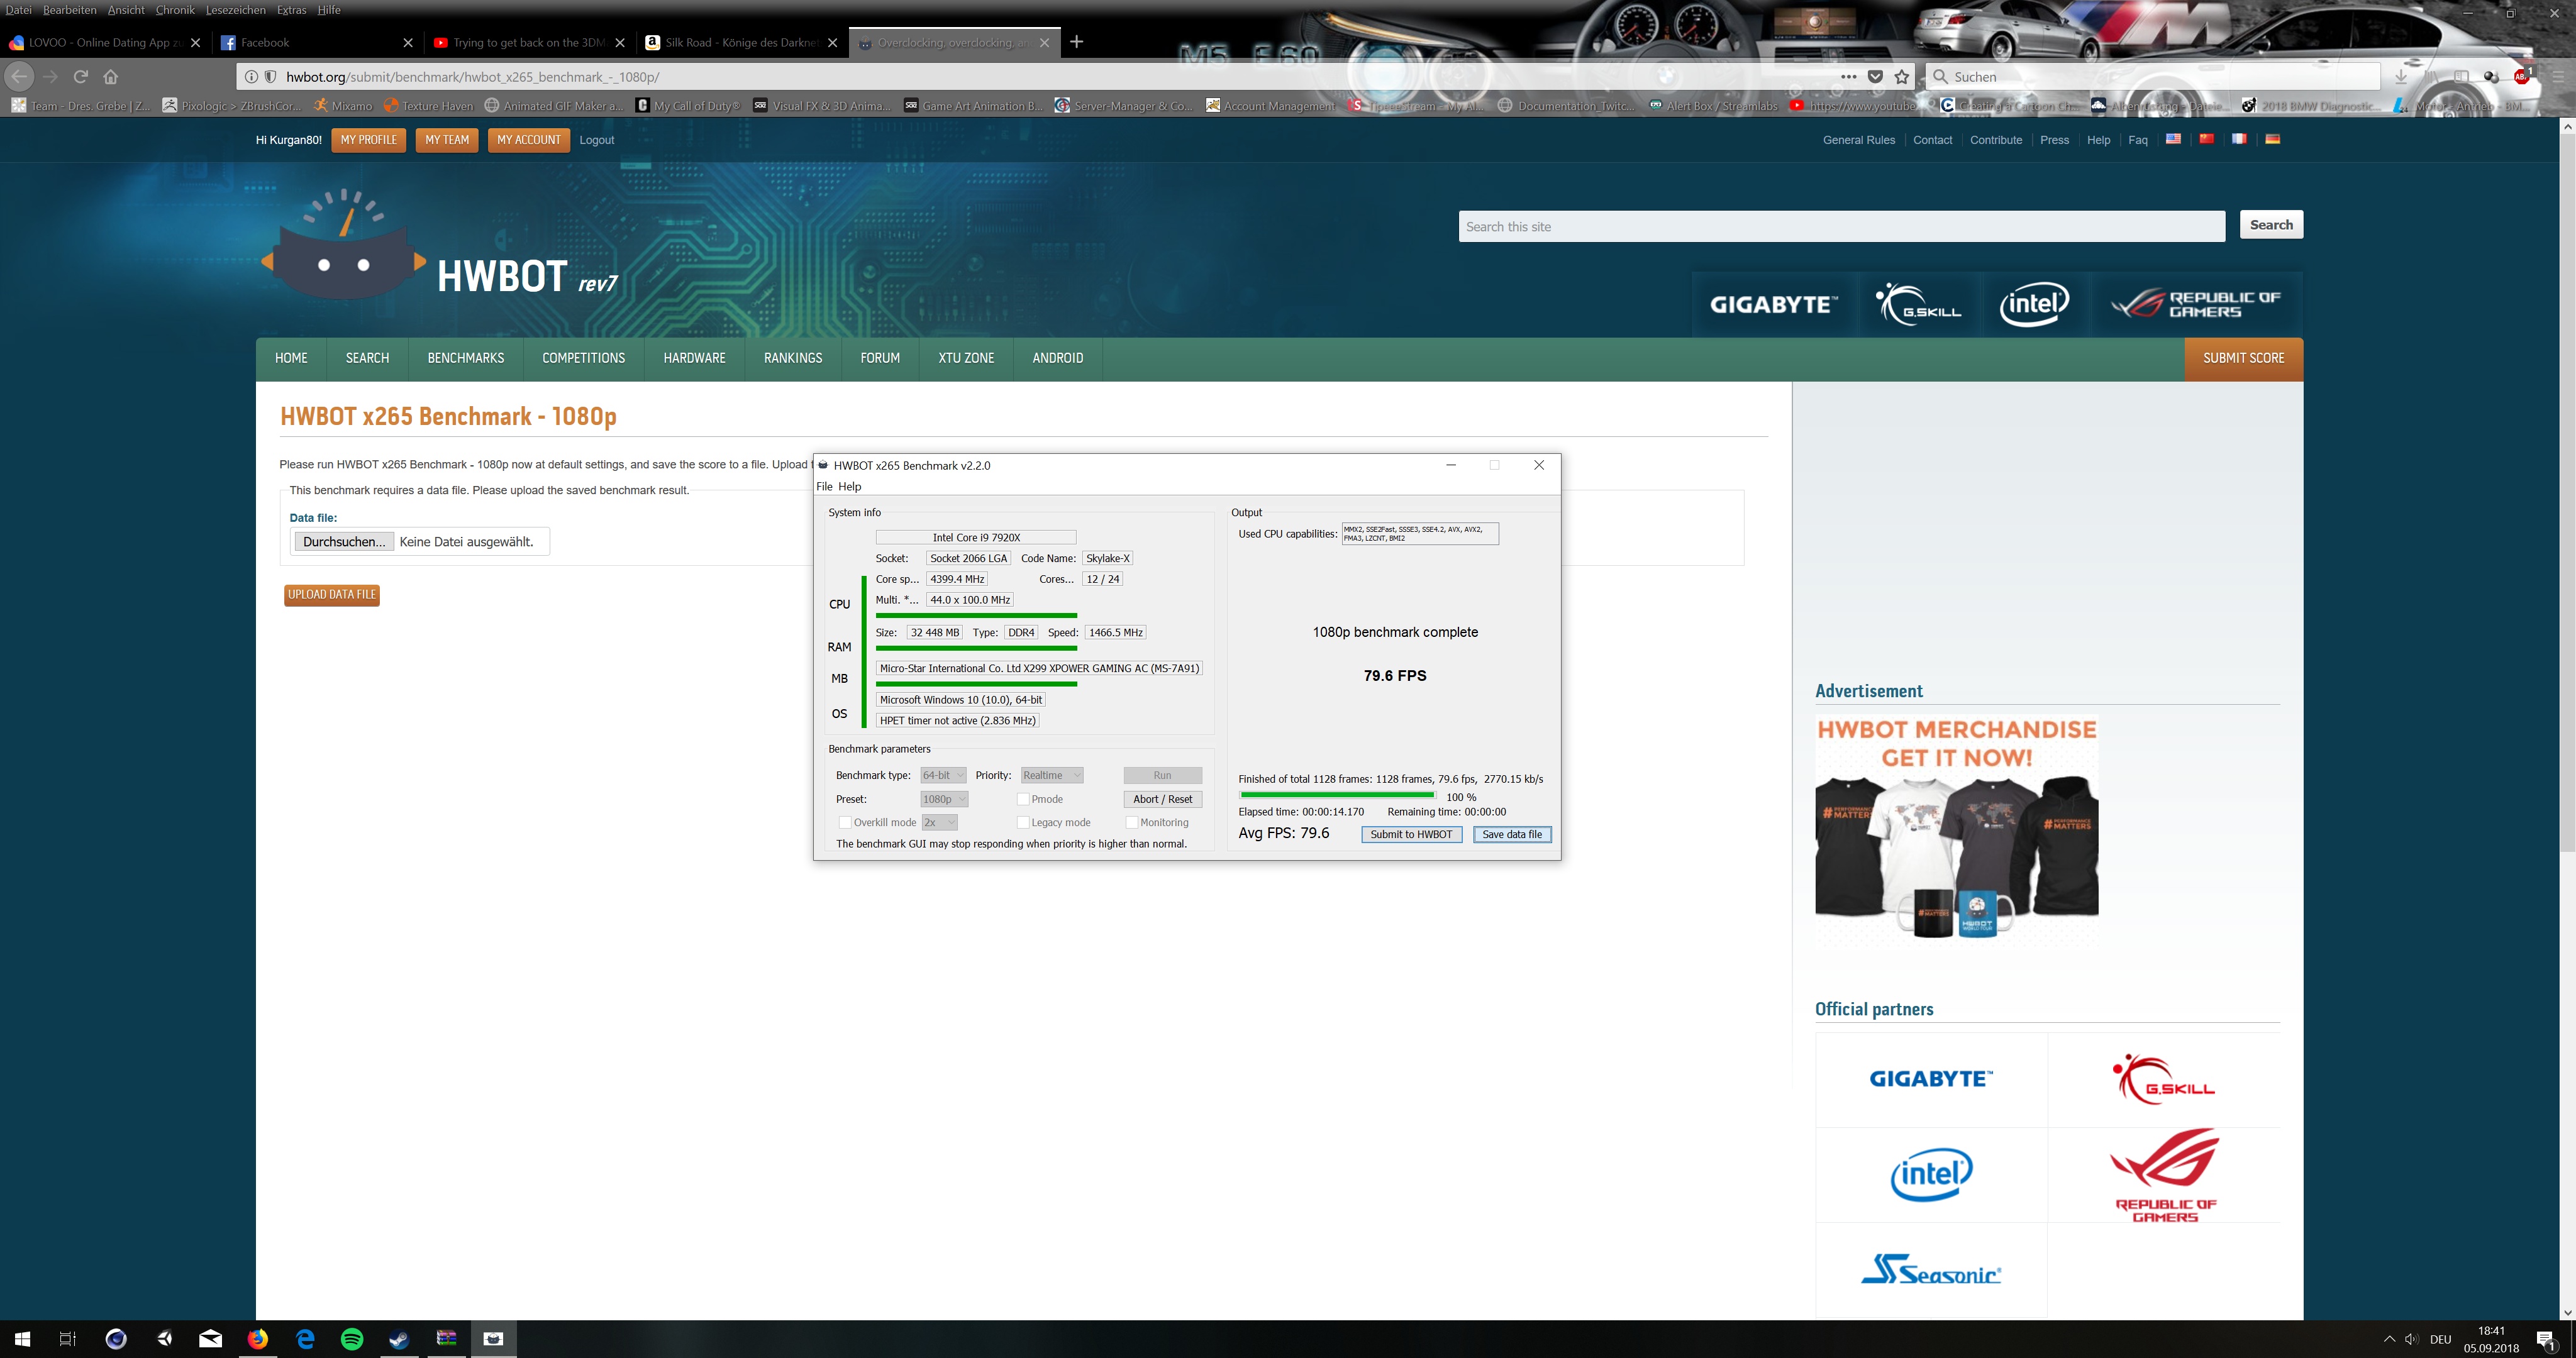Screen dimensions: 2576x1358
Task: Focus the Firefox Suchen search box
Action: [x=2152, y=76]
